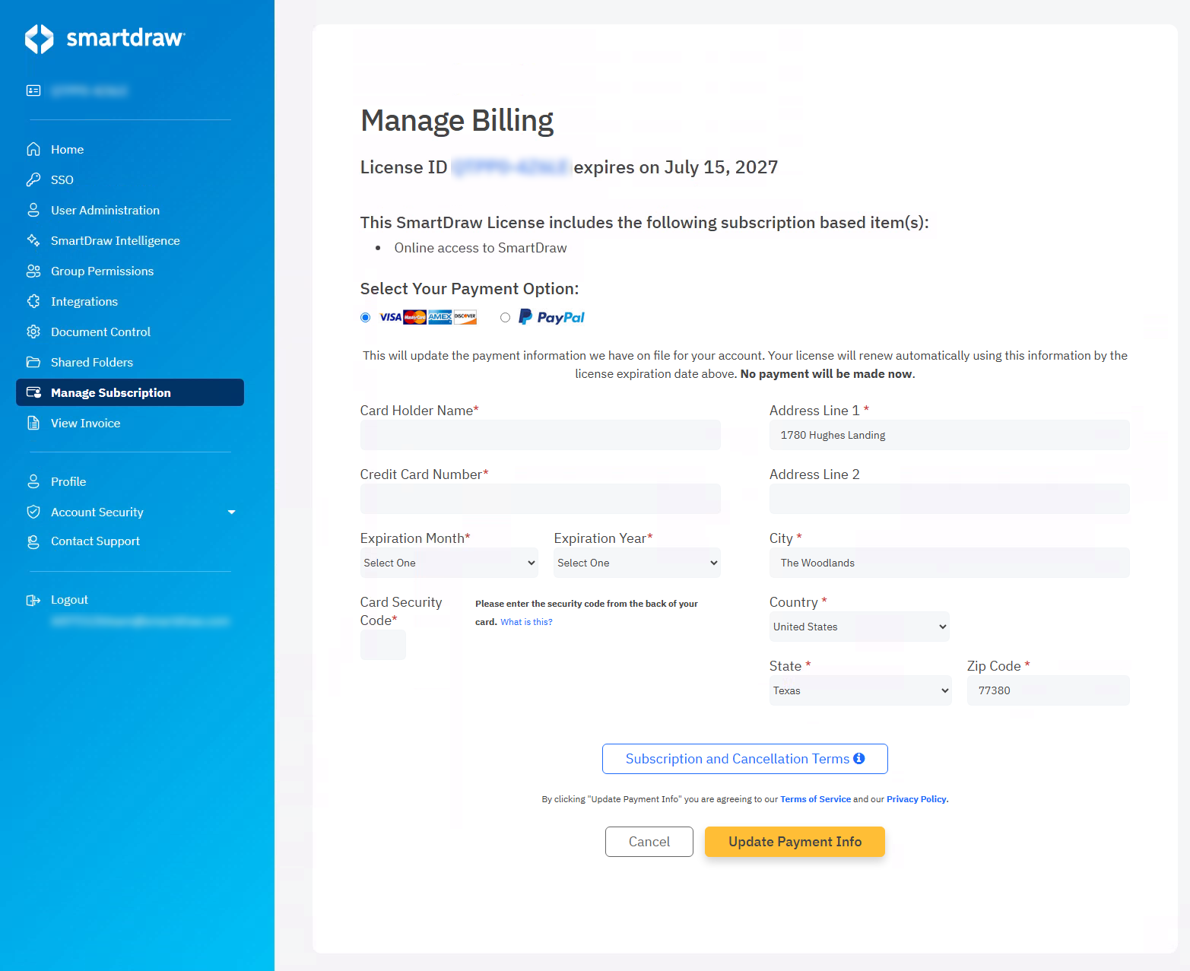Click the Document Control gear icon

pos(33,332)
